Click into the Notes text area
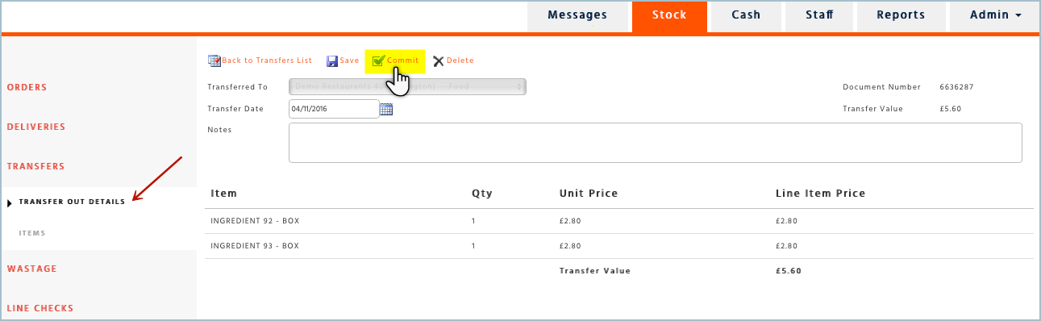Image resolution: width=1041 pixels, height=321 pixels. (x=656, y=143)
